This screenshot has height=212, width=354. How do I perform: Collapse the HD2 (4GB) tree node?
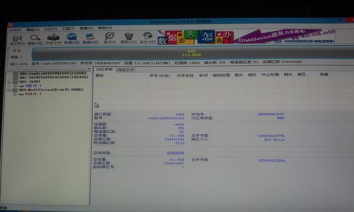point(10,82)
